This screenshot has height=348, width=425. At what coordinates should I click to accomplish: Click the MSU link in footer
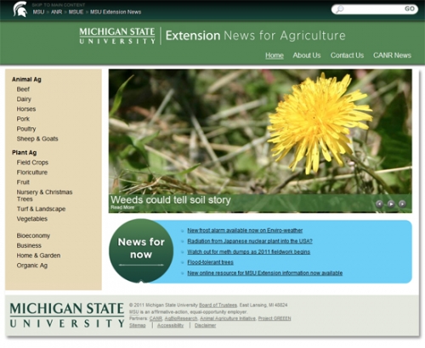click(x=134, y=312)
